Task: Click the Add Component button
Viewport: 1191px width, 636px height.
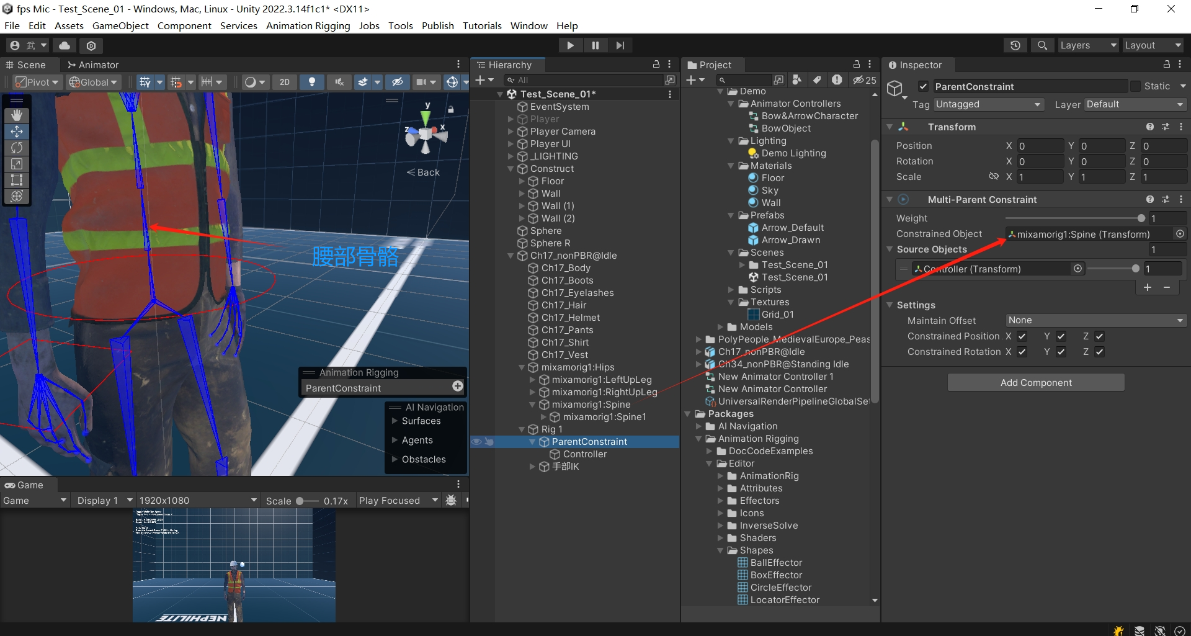Action: [x=1036, y=382]
